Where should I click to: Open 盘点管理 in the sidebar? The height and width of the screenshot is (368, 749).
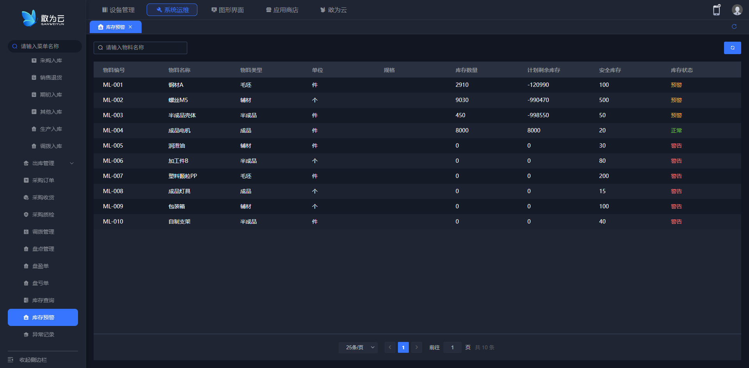pos(43,249)
